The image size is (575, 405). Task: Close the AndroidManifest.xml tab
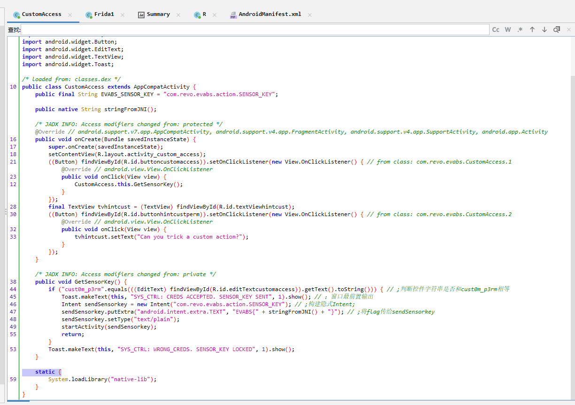tap(310, 15)
